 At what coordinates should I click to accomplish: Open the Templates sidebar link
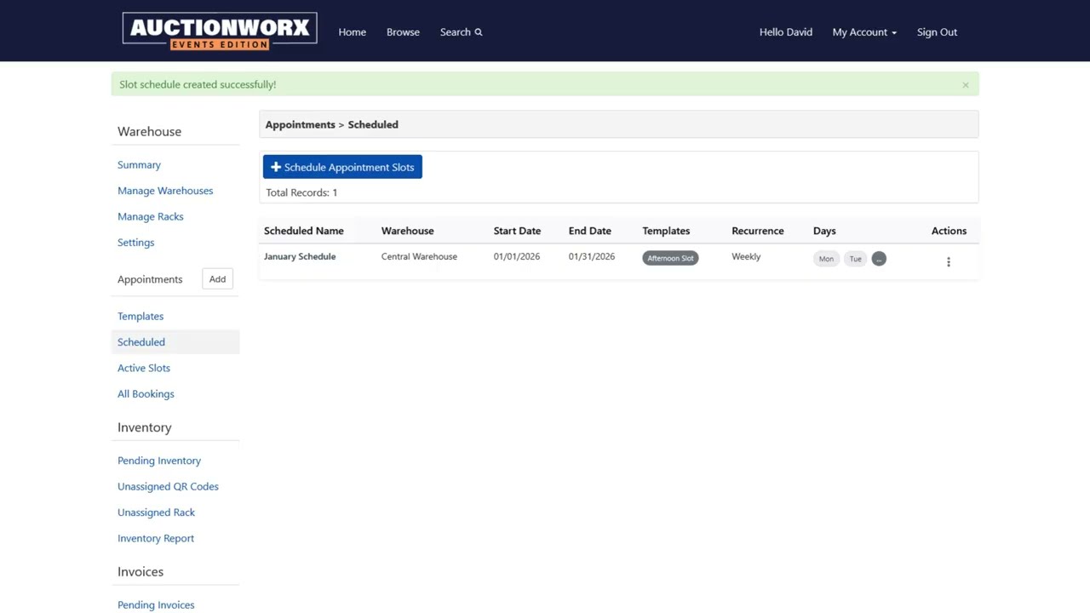(141, 316)
